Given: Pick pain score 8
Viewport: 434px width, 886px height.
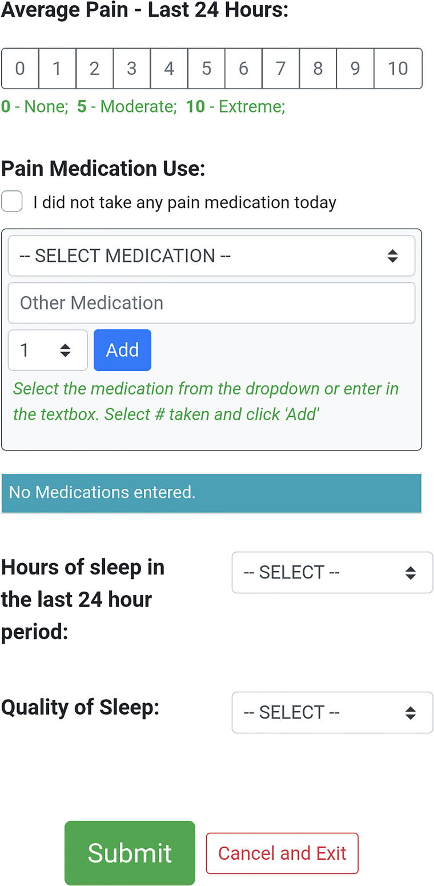Looking at the screenshot, I should pos(318,69).
